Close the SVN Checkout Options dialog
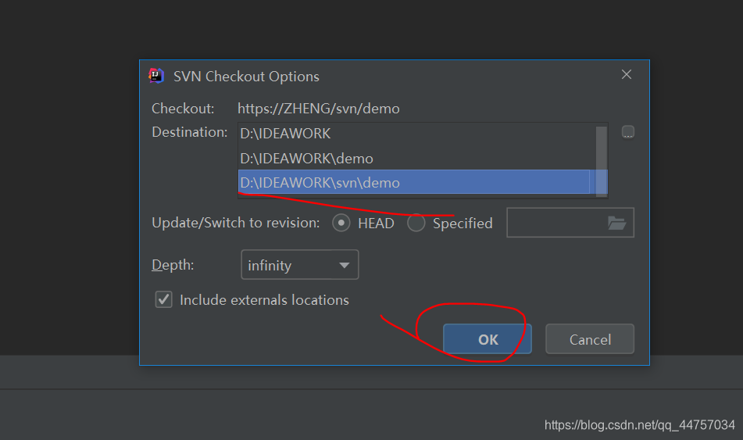743x440 pixels. pos(627,75)
